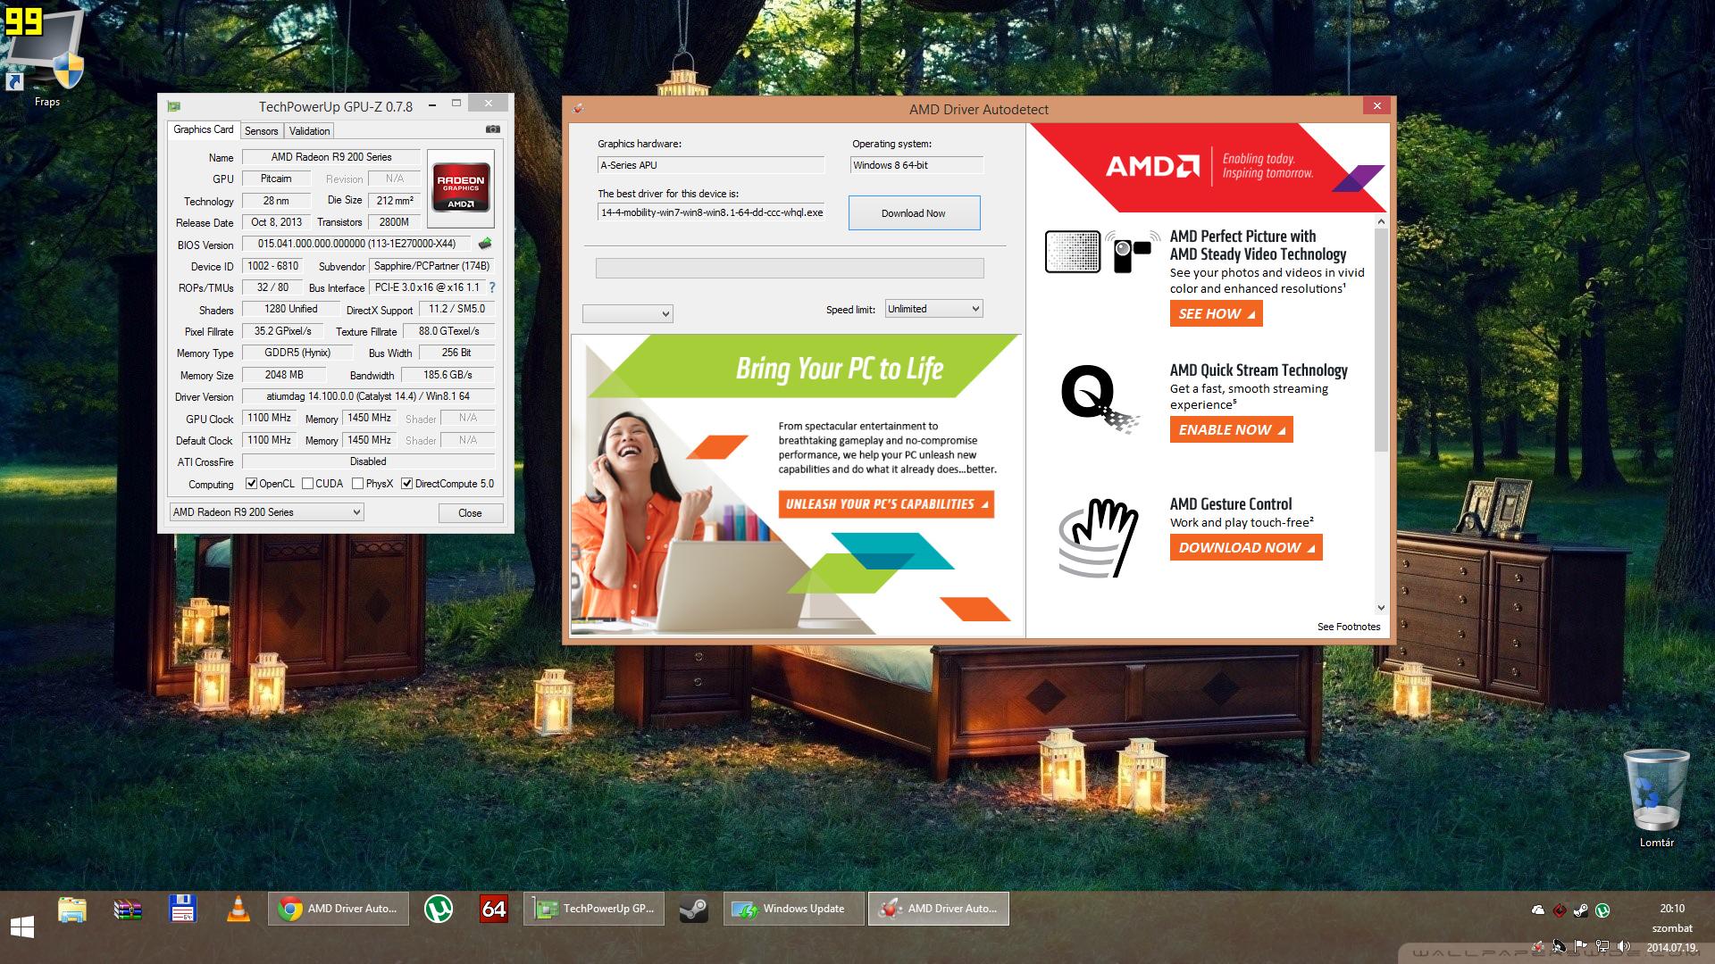The image size is (1715, 964).
Task: Click the download progress bar in Autodetect
Action: coord(790,268)
